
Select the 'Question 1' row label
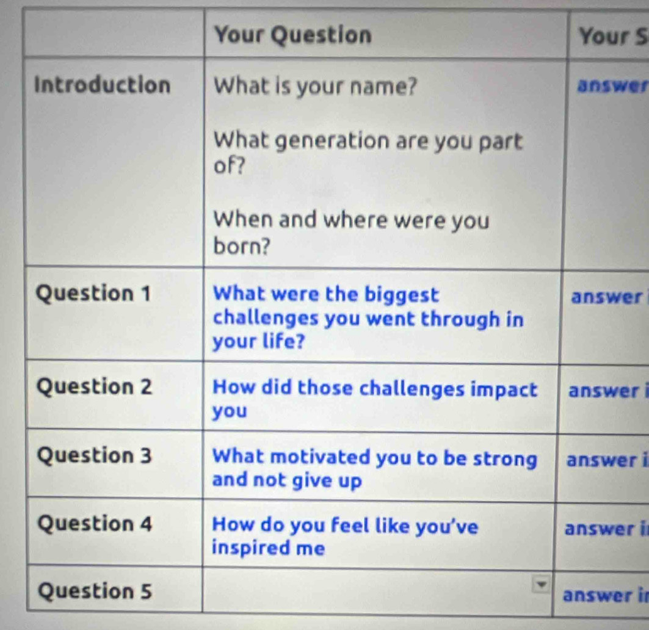pyautogui.click(x=93, y=294)
